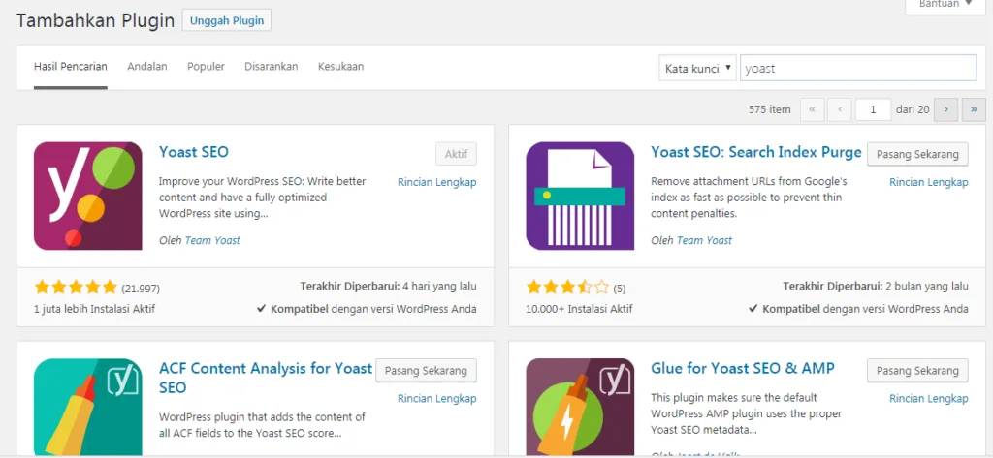Click ACF Content Analysis plugin icon
Viewport: 993px width, 458px height.
tap(88, 407)
